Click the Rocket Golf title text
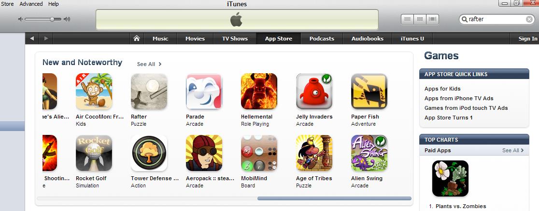Screen dimensions: 539x211 pyautogui.click(x=91, y=178)
